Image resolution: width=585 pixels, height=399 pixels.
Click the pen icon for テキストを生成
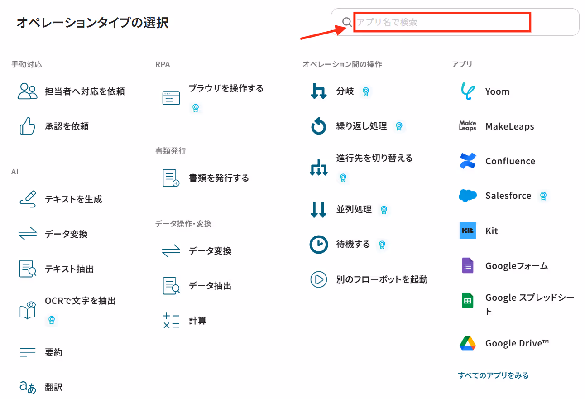point(28,199)
